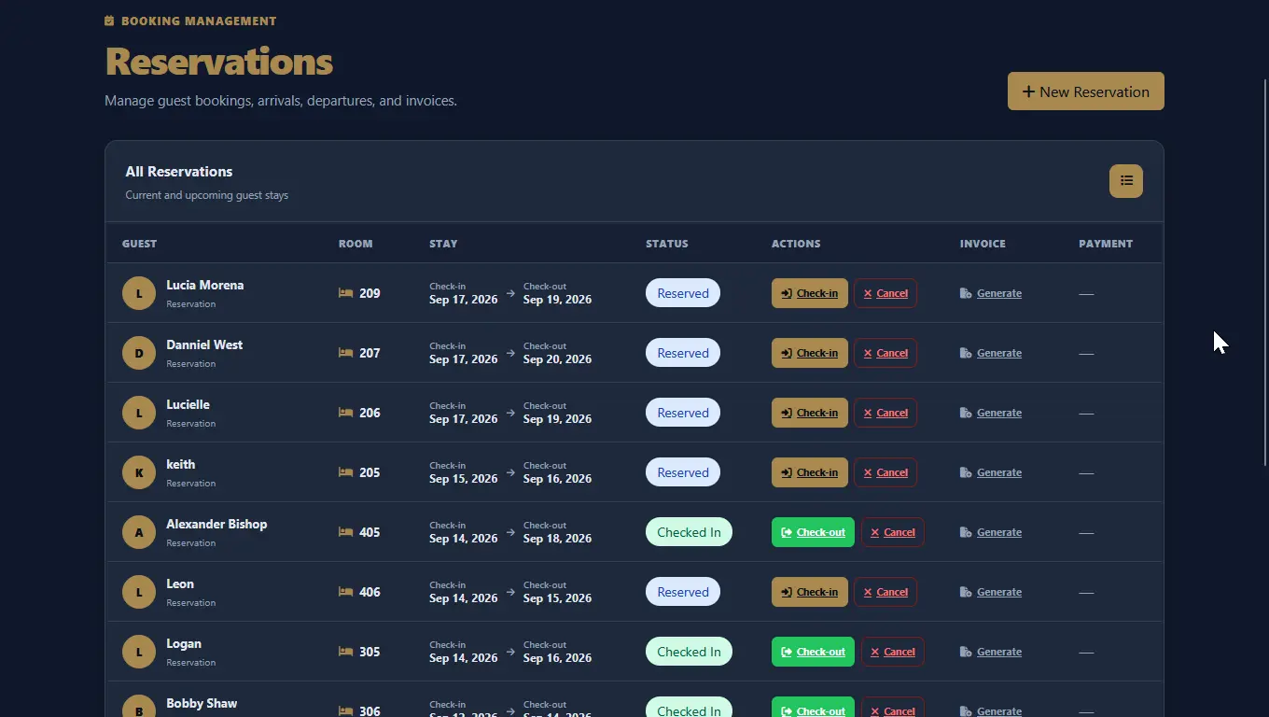Cancel Alexander Bishop's reservation
The image size is (1269, 717).
(x=893, y=532)
